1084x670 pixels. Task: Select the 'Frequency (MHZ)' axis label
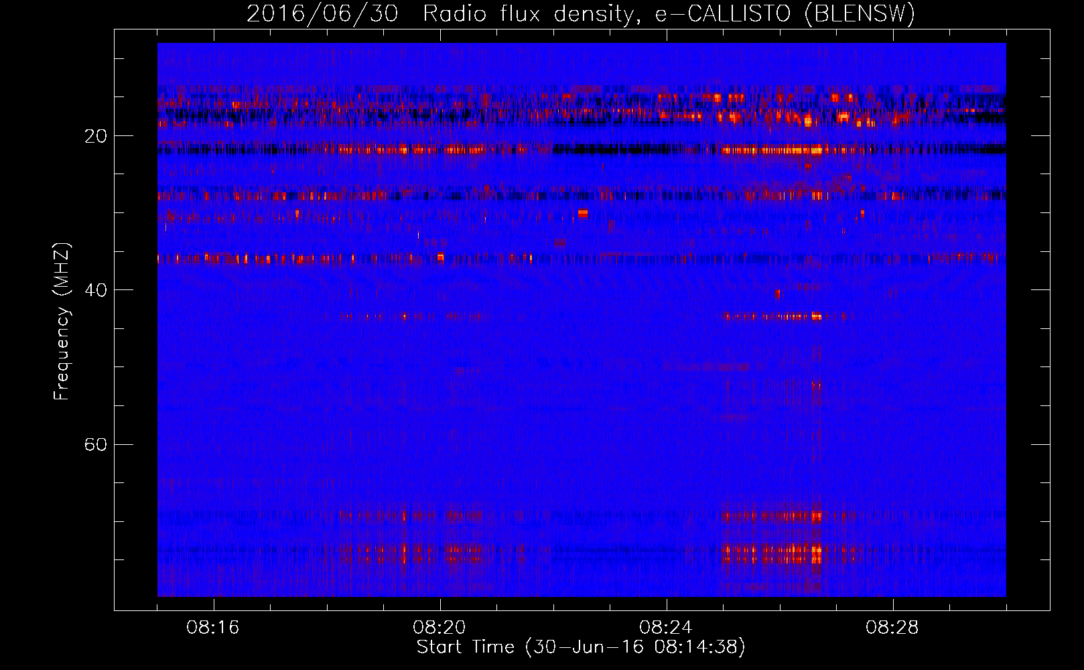point(62,322)
